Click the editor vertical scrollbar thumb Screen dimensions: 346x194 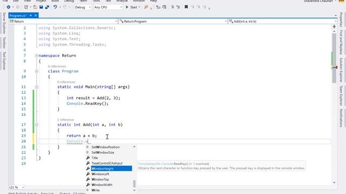[334, 58]
